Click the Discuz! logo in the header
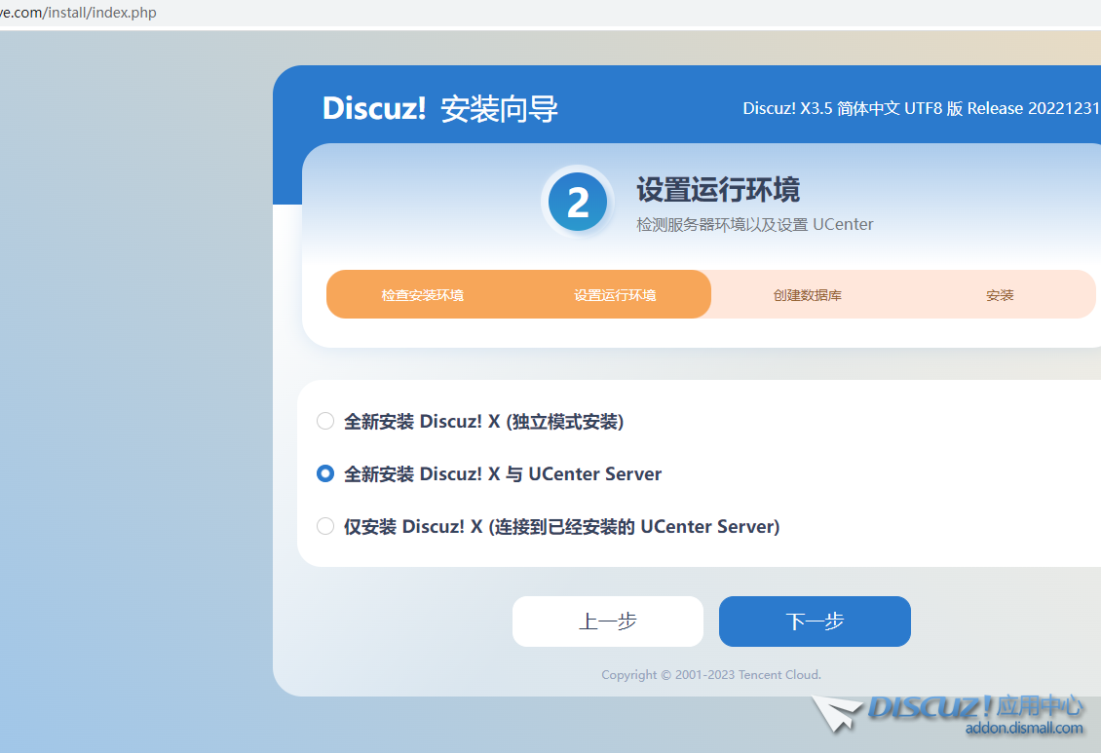The height and width of the screenshot is (753, 1101). tap(374, 108)
